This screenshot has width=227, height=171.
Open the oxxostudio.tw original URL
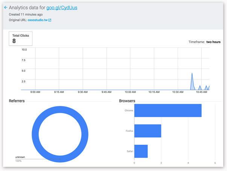[x=37, y=20]
